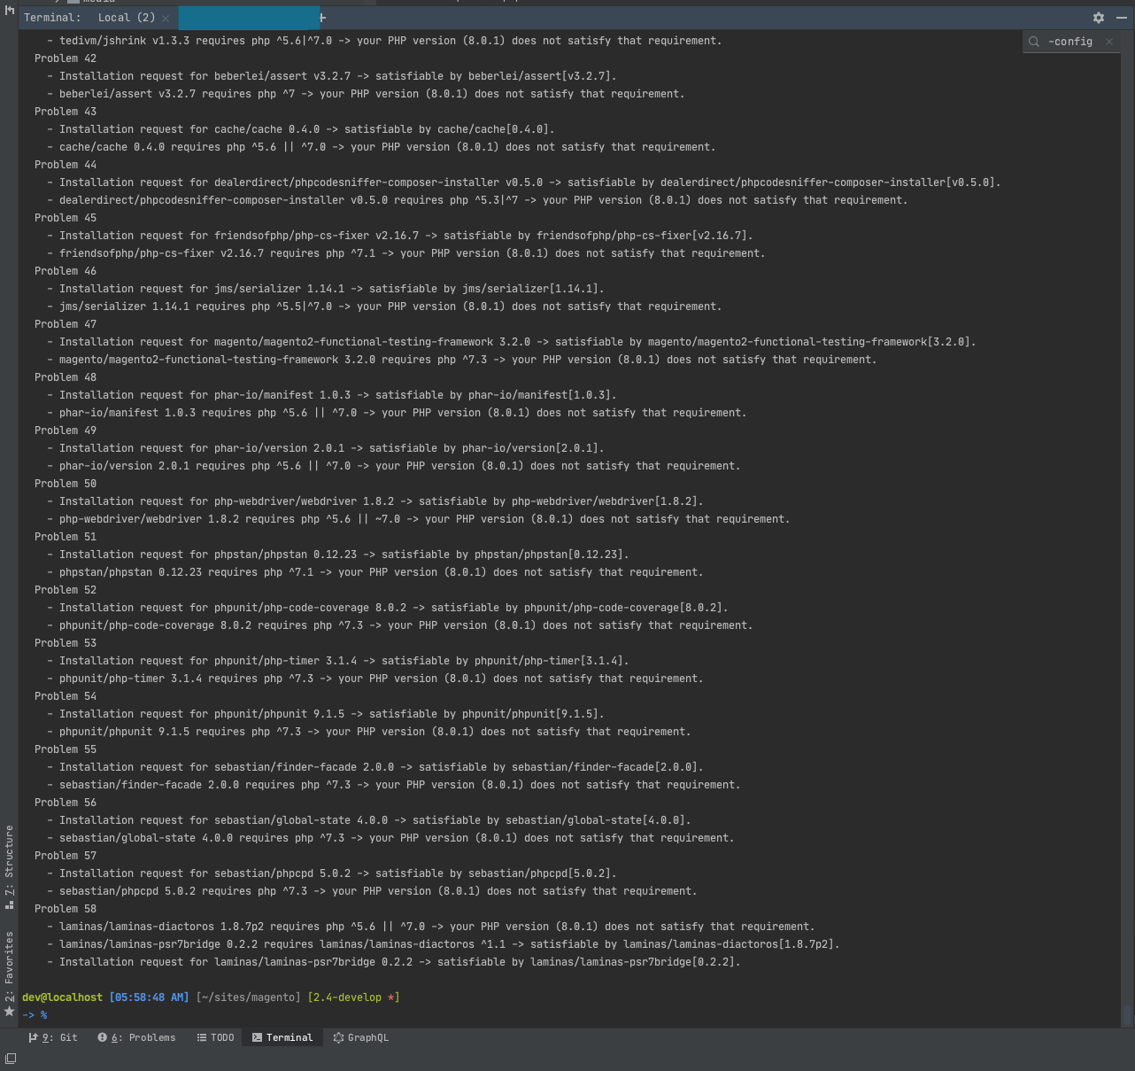Open the Git tool window
The height and width of the screenshot is (1071, 1135).
[x=53, y=1037]
